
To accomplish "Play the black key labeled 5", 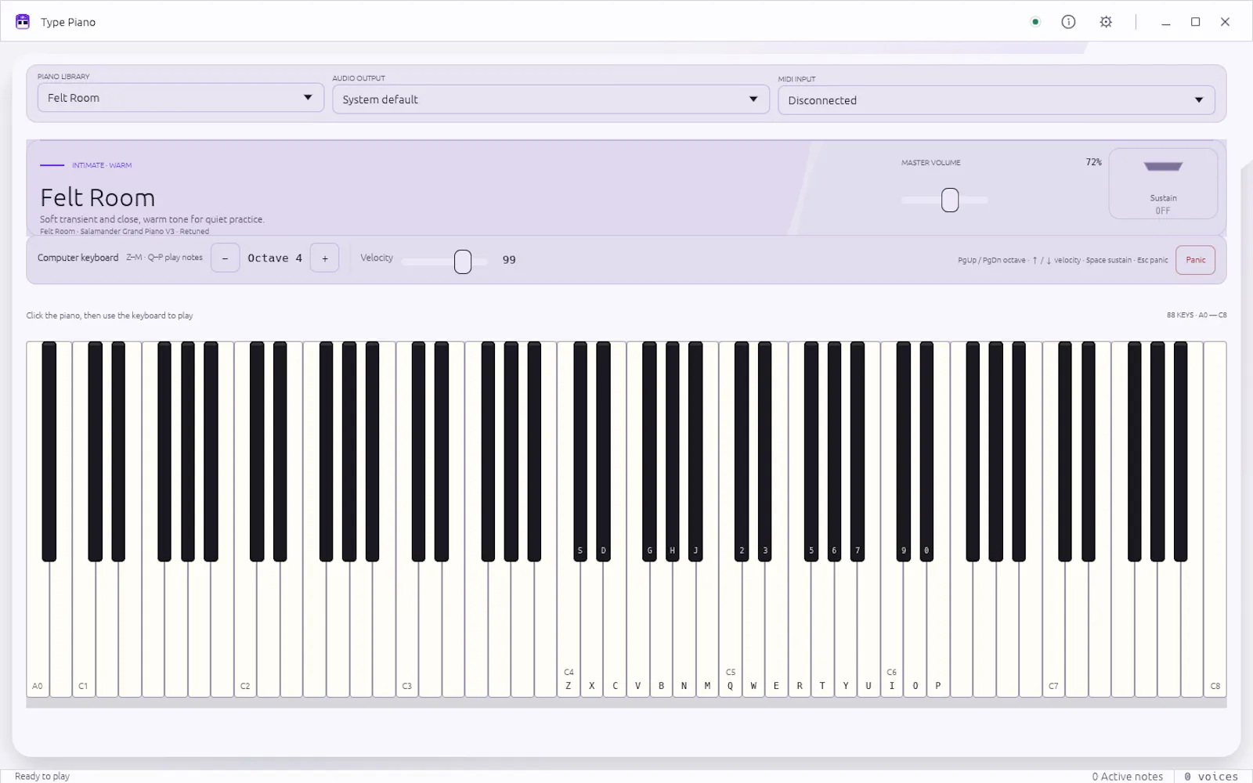I will coord(811,452).
